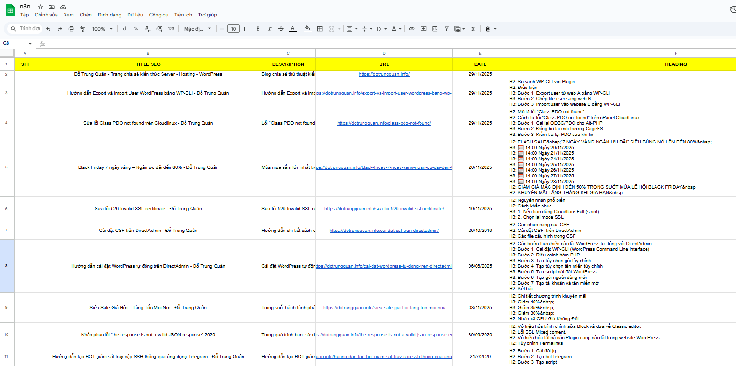The height and width of the screenshot is (366, 736).
Task: Apply currency format with the đ icon
Action: [x=124, y=29]
